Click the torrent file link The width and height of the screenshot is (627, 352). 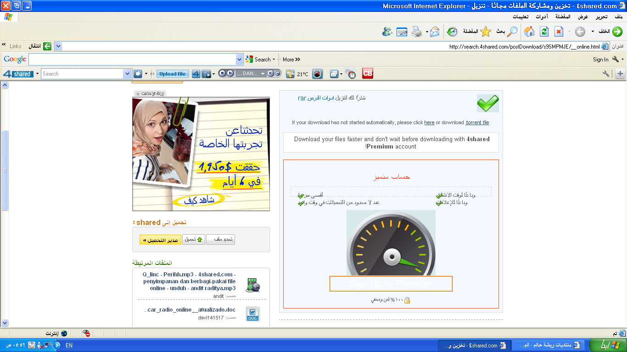click(x=477, y=122)
